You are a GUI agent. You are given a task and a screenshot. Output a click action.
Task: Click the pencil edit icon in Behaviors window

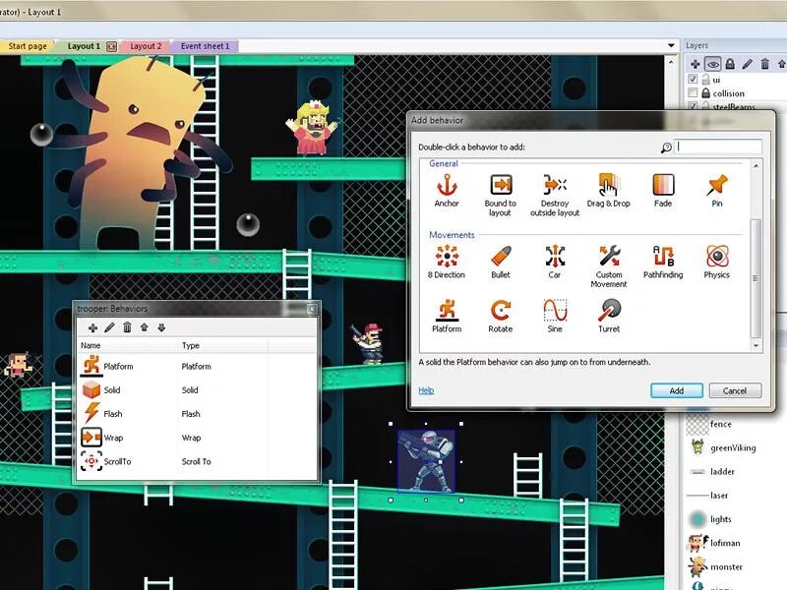[109, 327]
